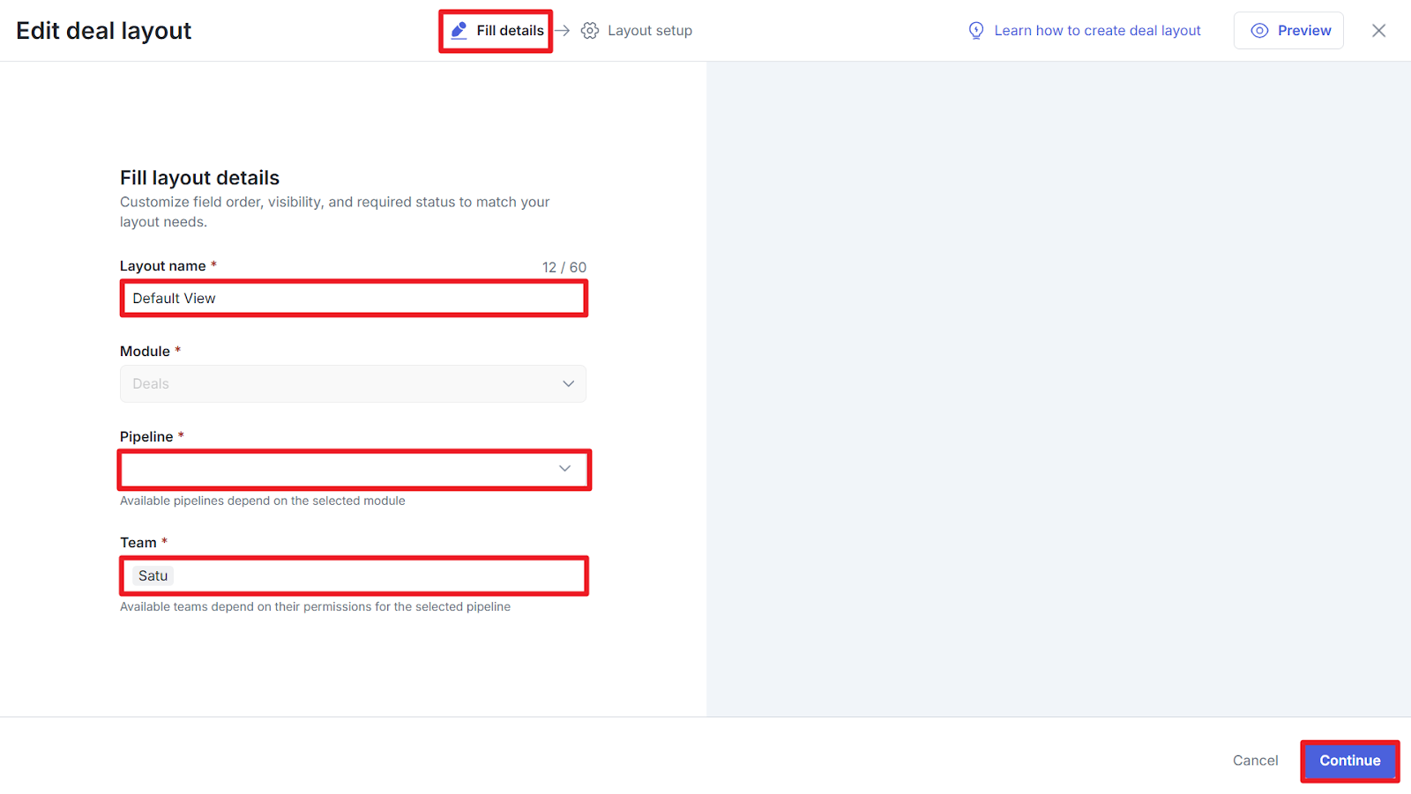This screenshot has width=1411, height=794.
Task: Open the Team selection field
Action: tap(353, 575)
